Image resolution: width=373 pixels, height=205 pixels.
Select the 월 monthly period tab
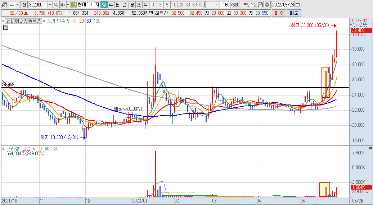click(x=117, y=5)
